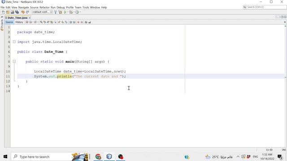
Task: Click the Undo toolbar icon
Action: 23,12
